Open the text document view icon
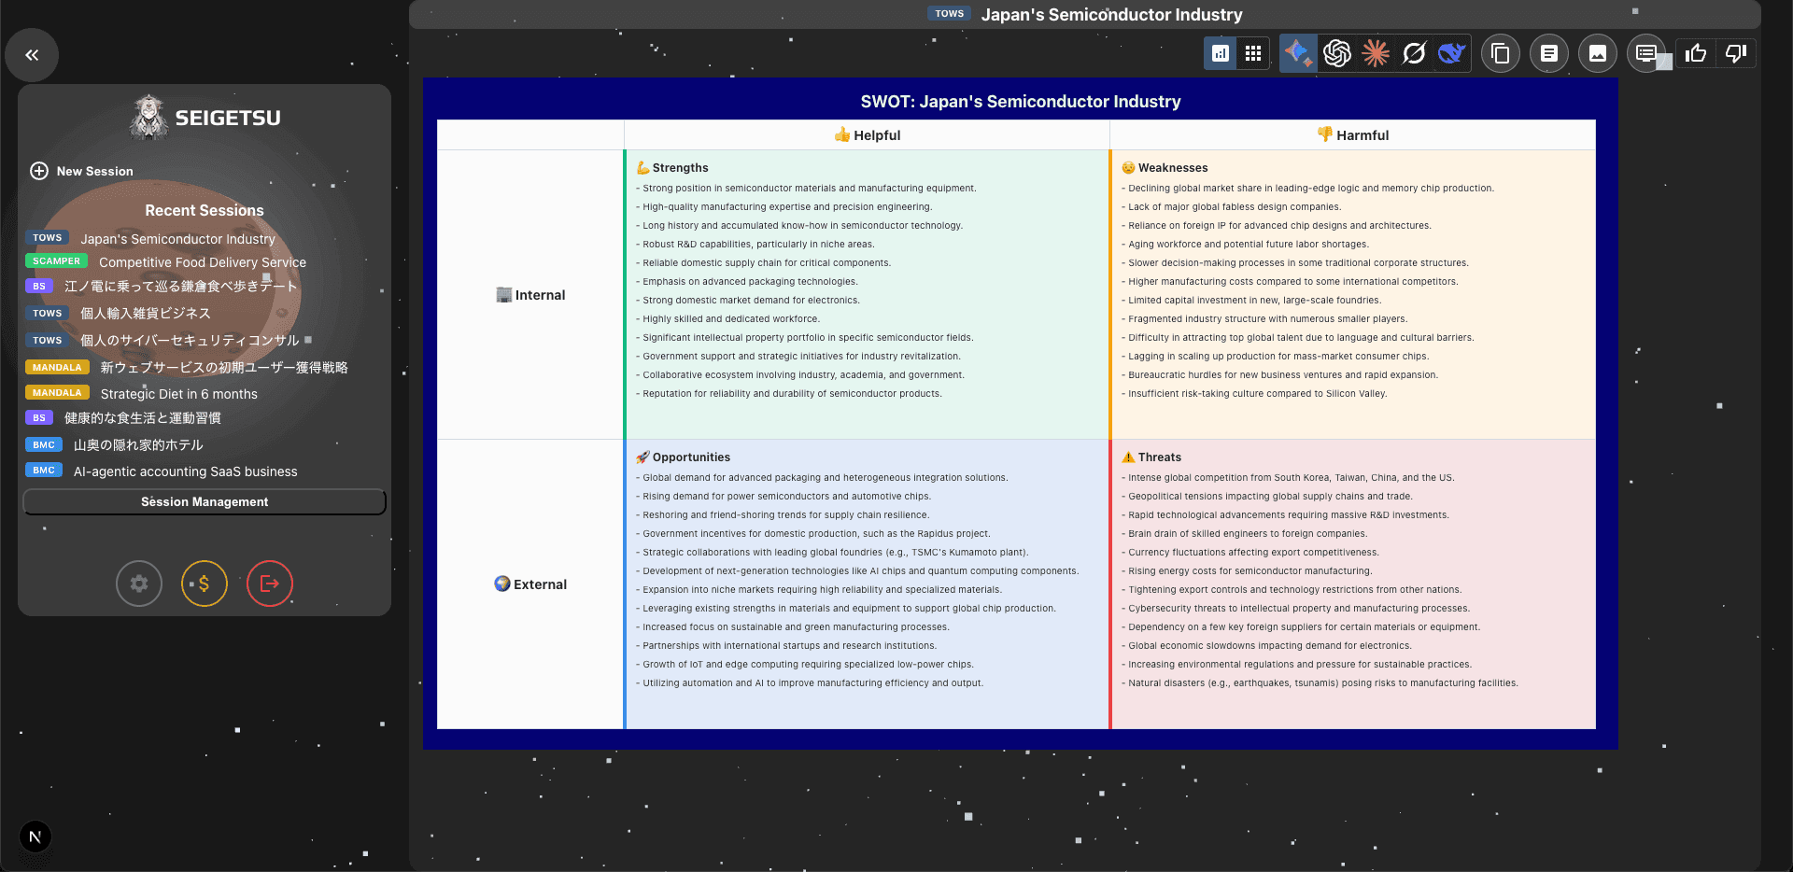This screenshot has width=1793, height=872. [x=1549, y=53]
